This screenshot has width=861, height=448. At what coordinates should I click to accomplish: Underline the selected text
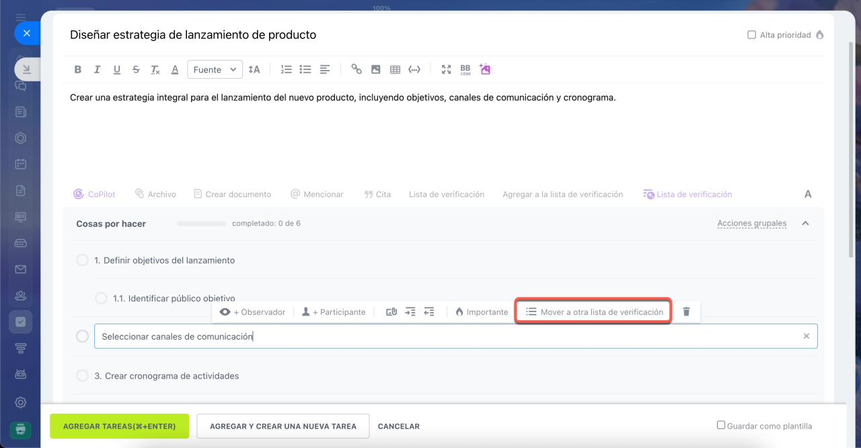[x=116, y=69]
